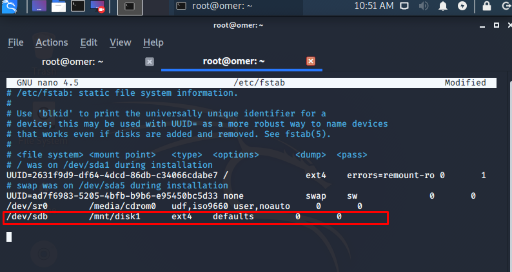Launch the terminal emulator panel icon
This screenshot has height=272, width=512.
pyautogui.click(x=78, y=6)
